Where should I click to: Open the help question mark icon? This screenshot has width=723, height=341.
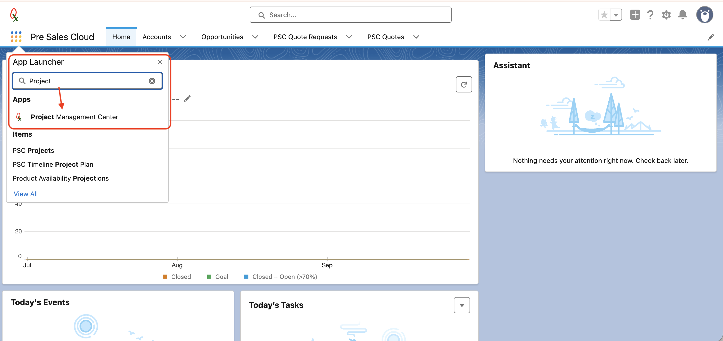(650, 15)
